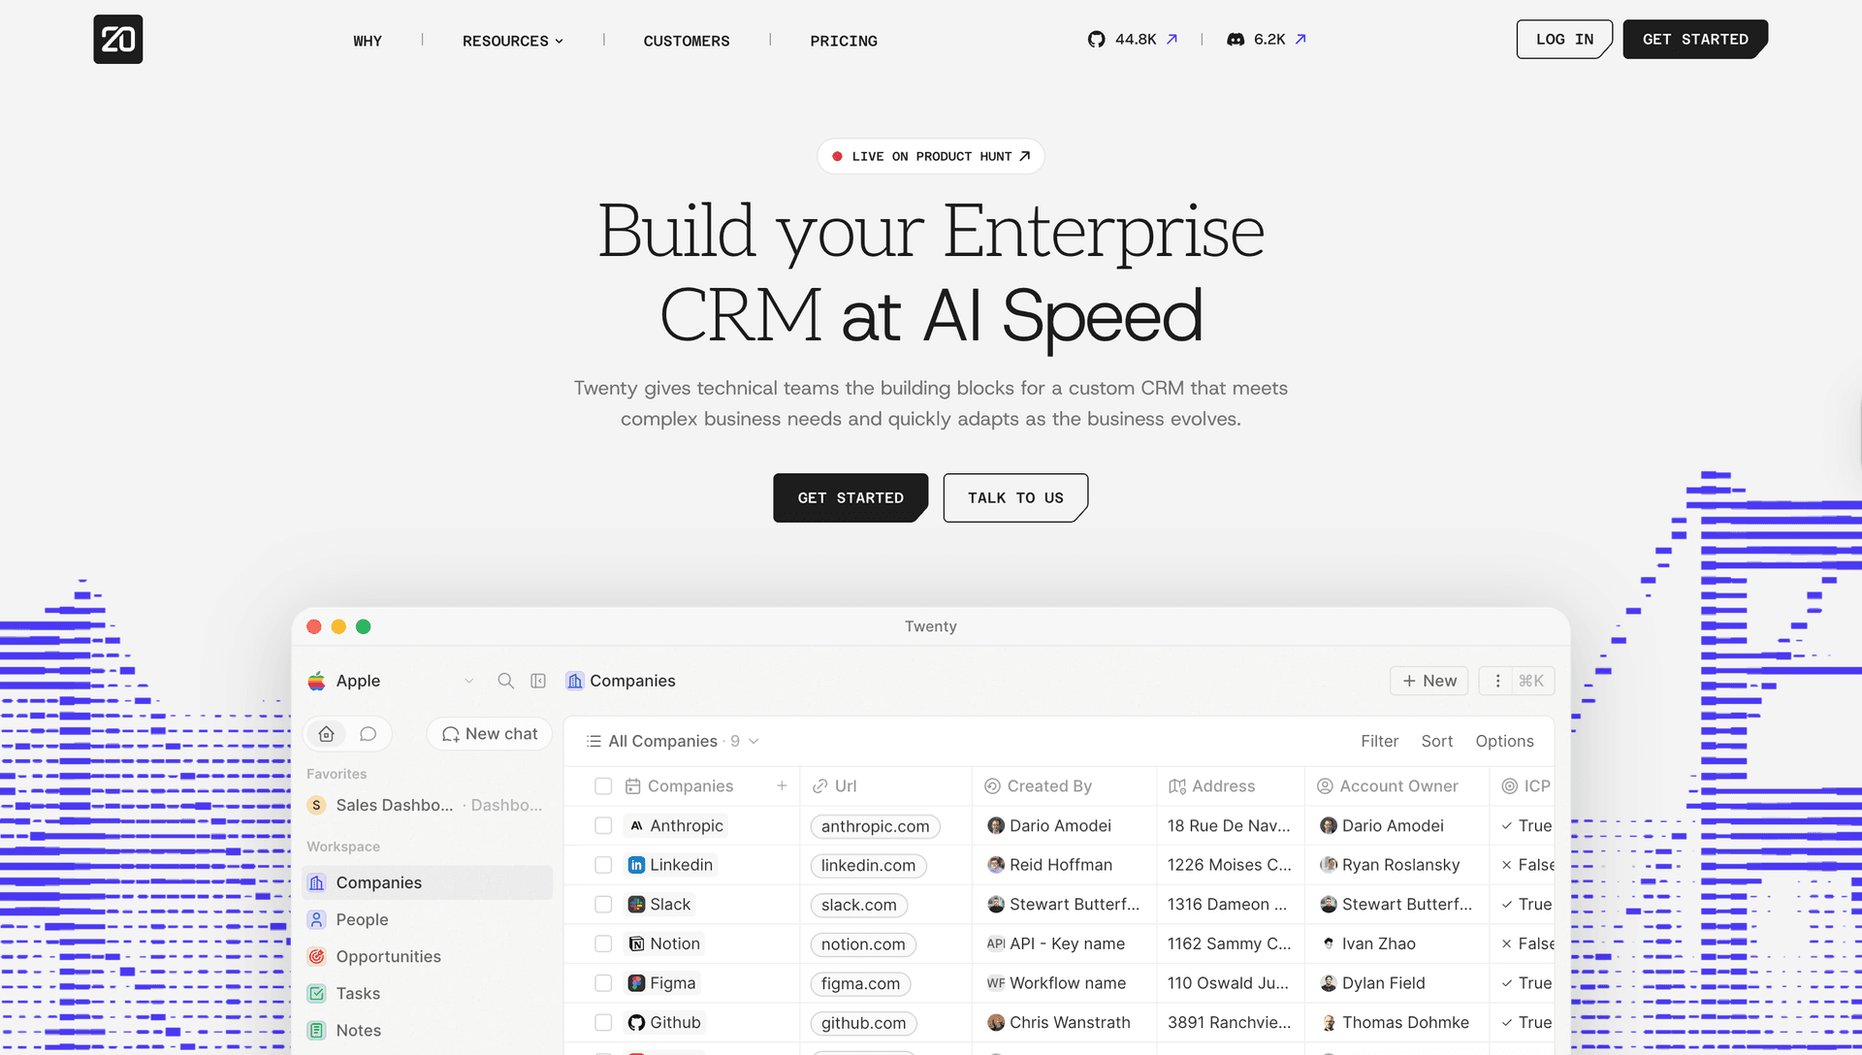This screenshot has height=1055, width=1862.
Task: Click the People icon in sidebar
Action: pyautogui.click(x=316, y=919)
